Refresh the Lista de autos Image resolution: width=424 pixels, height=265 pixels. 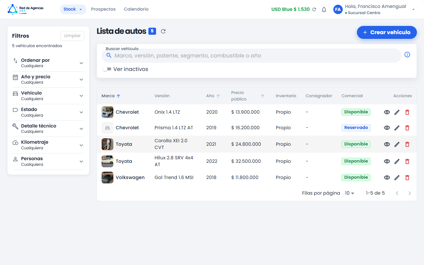click(x=163, y=31)
